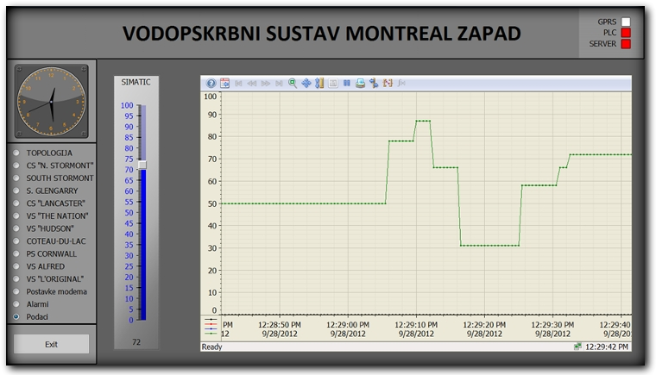Click the SIMATIC label above slider

click(x=136, y=82)
